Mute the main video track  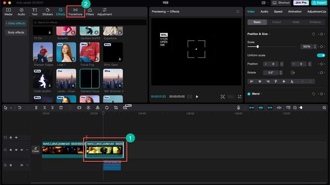coord(22,150)
